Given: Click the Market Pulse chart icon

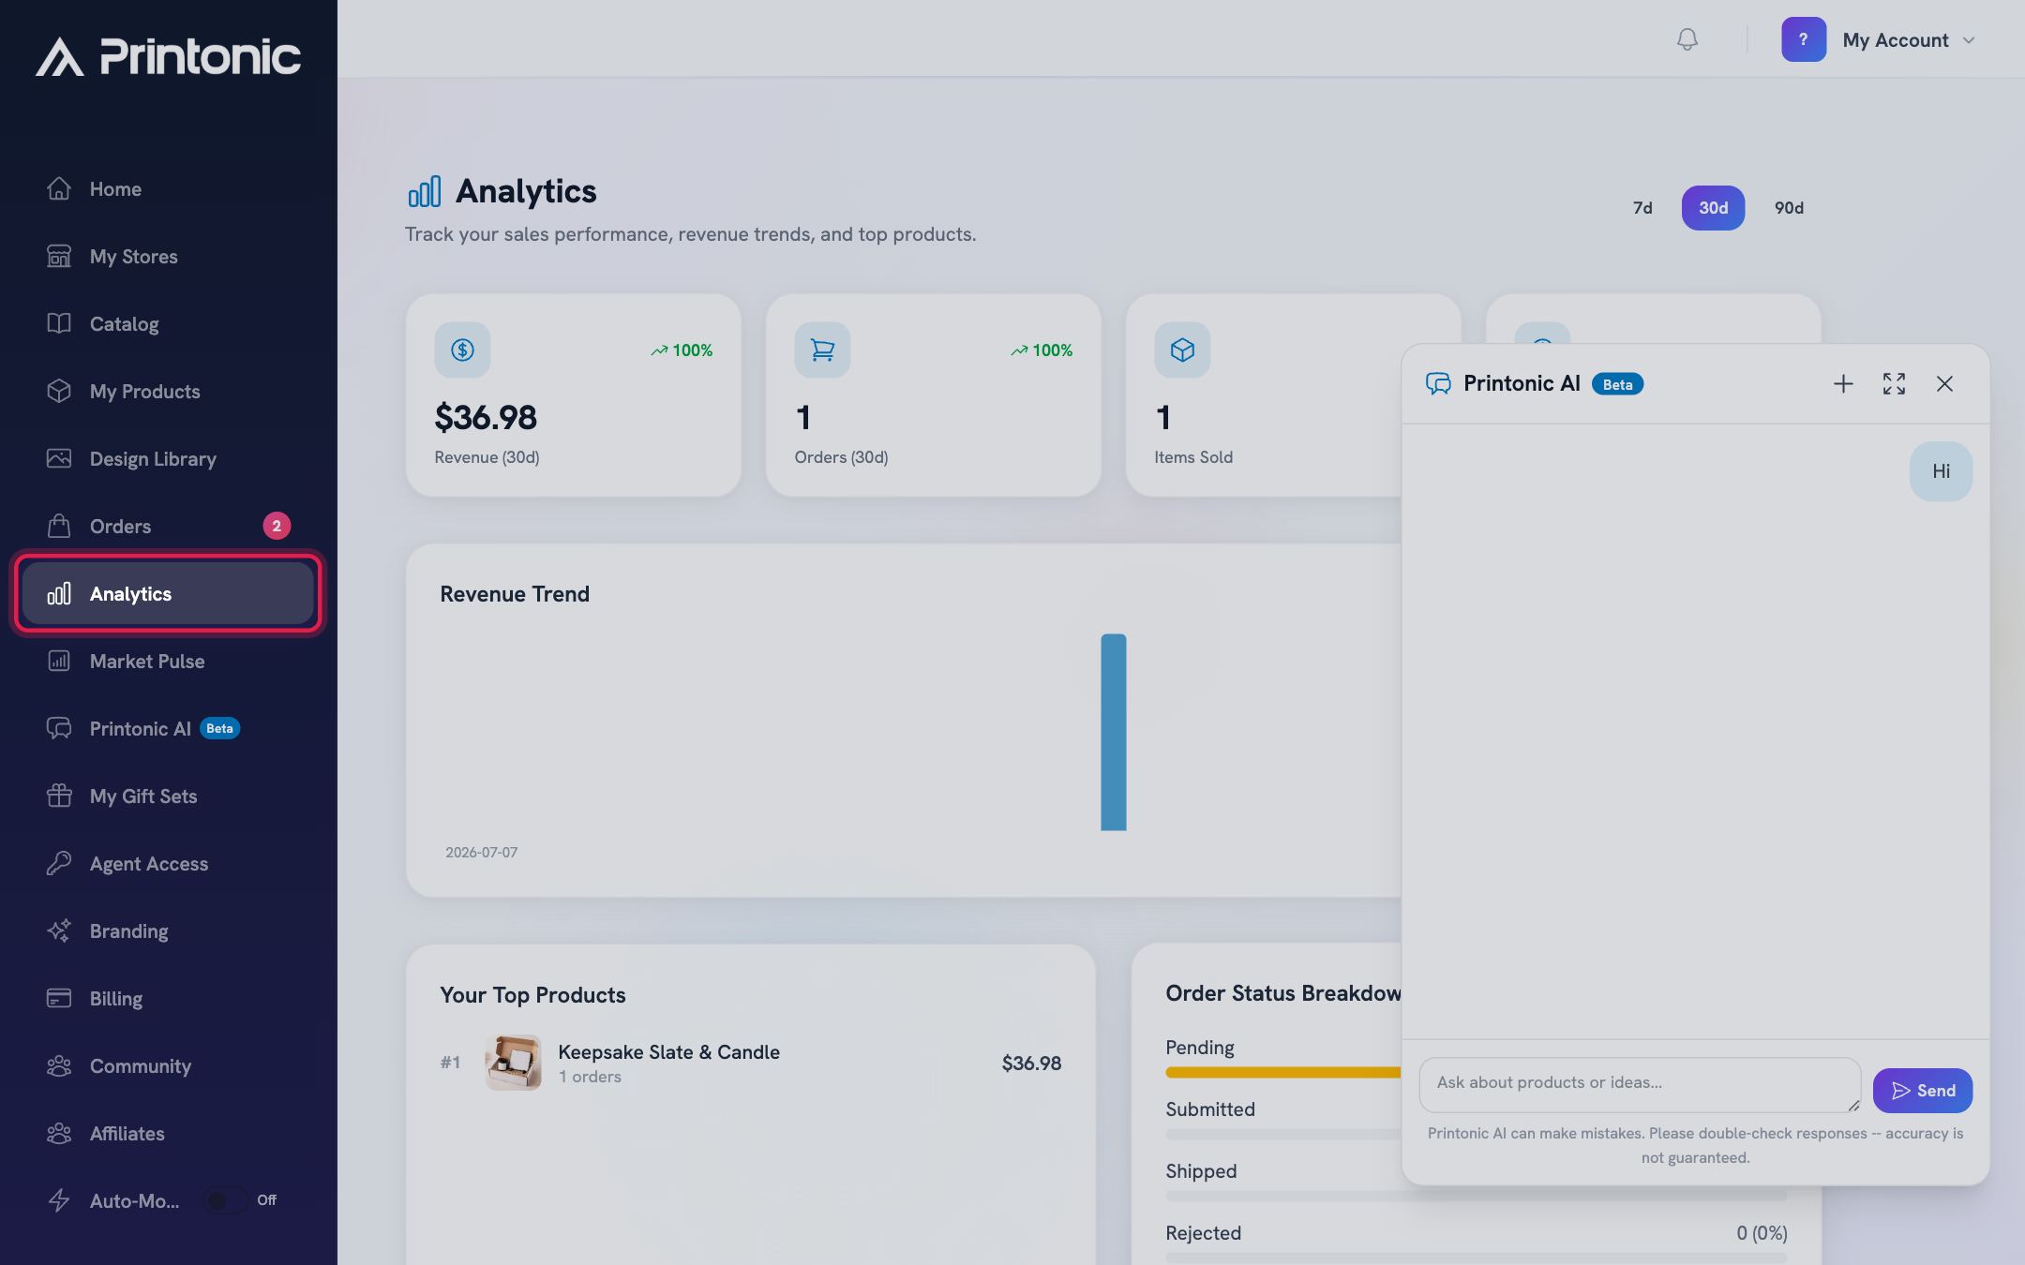Looking at the screenshot, I should coord(59,661).
